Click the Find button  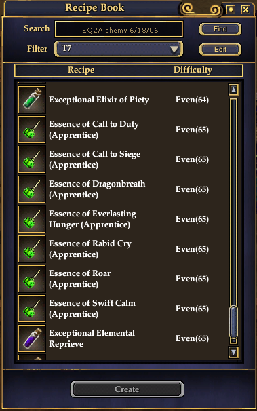point(220,29)
